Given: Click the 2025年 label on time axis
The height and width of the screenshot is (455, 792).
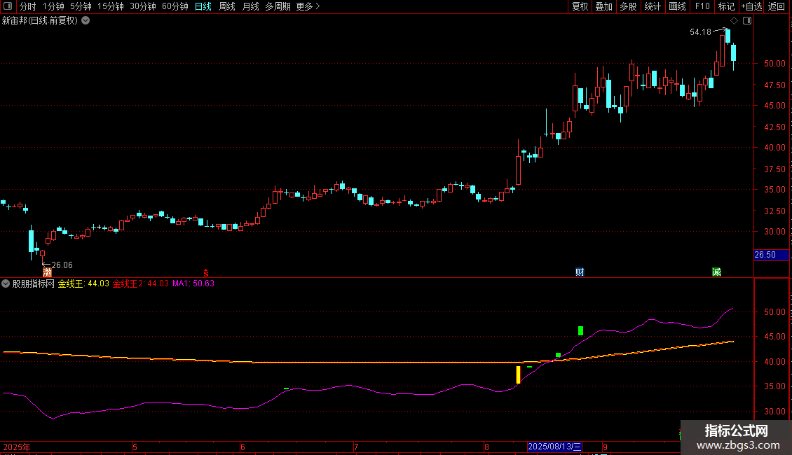Looking at the screenshot, I should [x=17, y=447].
